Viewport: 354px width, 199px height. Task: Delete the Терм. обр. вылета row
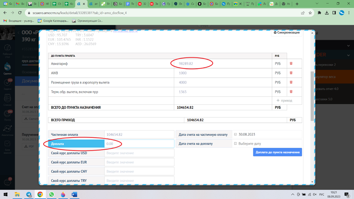pyautogui.click(x=291, y=92)
